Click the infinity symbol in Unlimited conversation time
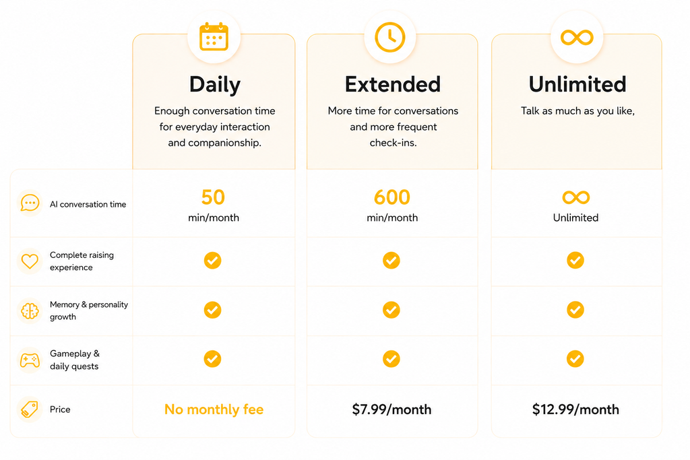 pyautogui.click(x=576, y=197)
